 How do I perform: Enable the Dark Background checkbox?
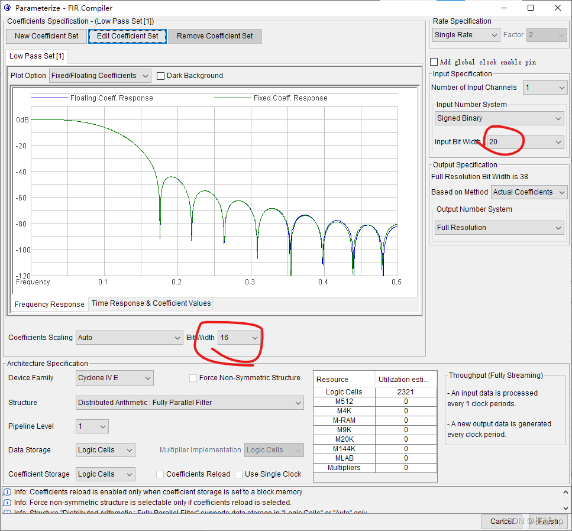pos(160,75)
